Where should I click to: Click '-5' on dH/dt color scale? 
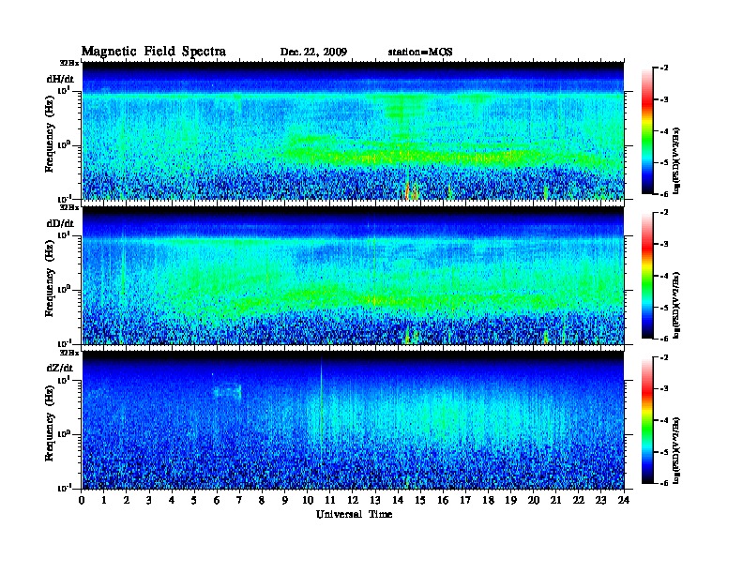[664, 162]
